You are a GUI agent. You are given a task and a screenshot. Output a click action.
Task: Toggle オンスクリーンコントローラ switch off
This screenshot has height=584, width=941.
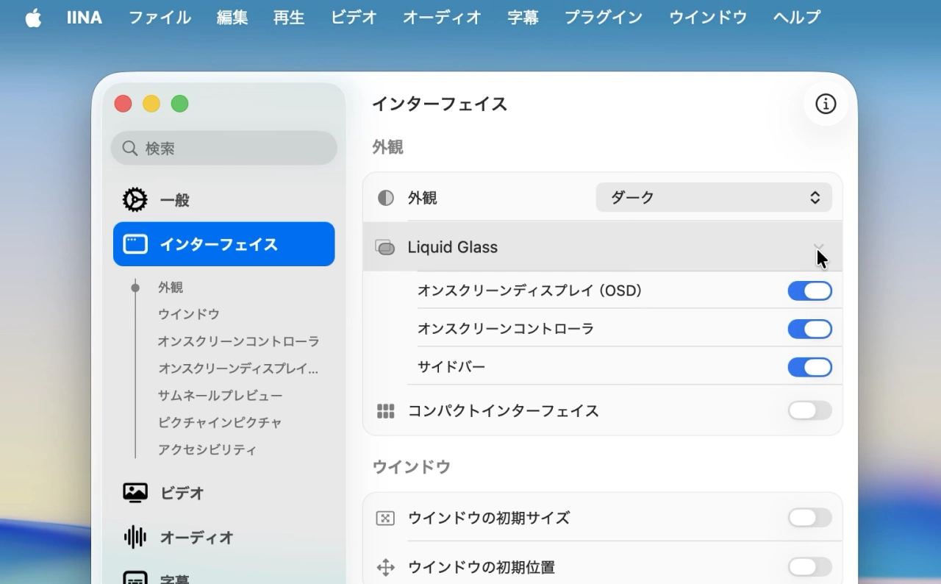click(810, 329)
